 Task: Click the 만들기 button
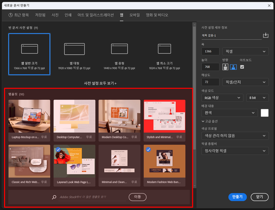(x=238, y=197)
